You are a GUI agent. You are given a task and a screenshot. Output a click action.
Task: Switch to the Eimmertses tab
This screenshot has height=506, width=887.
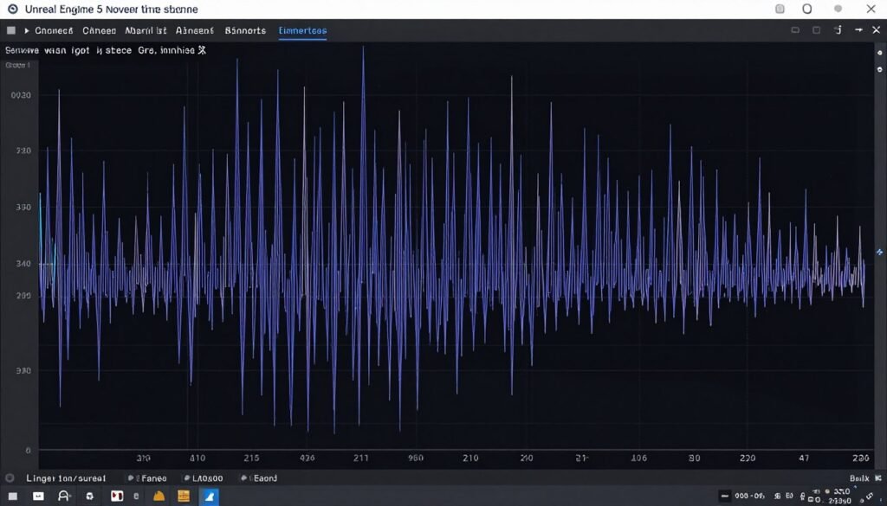(x=302, y=30)
